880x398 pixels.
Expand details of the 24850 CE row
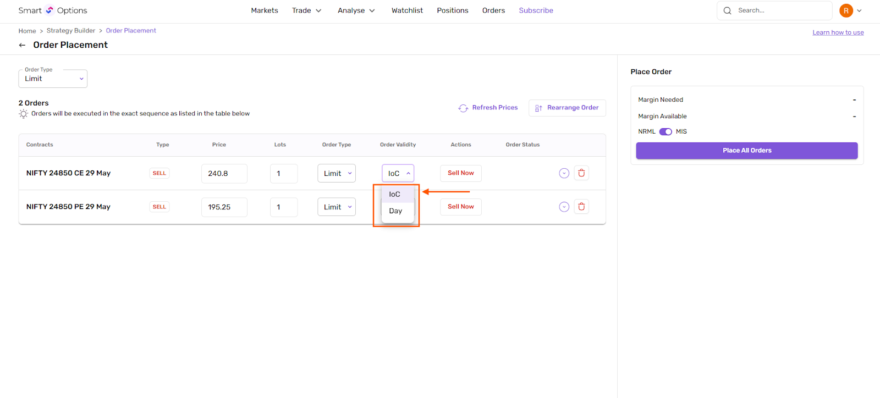(x=564, y=173)
